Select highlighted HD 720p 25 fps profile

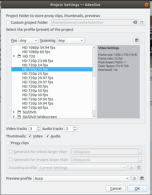click(52, 69)
